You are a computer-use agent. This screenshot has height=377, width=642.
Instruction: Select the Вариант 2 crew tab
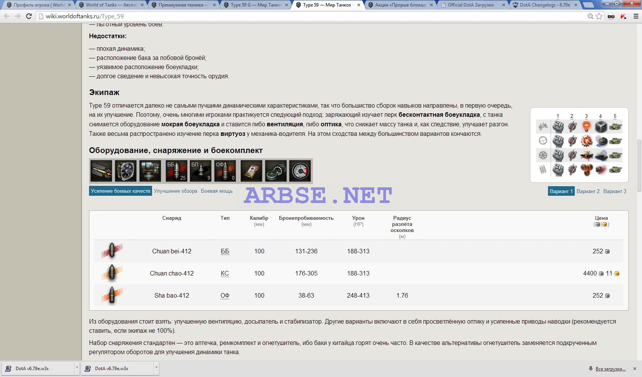(588, 191)
